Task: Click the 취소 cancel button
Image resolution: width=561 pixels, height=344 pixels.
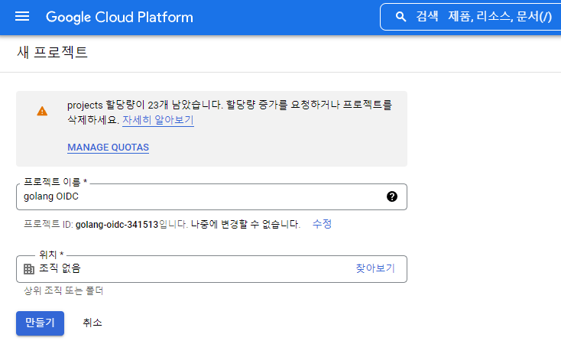Action: click(x=92, y=323)
